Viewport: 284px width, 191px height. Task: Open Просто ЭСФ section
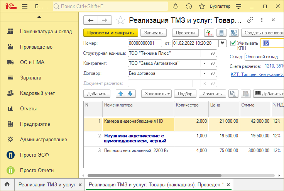click(x=40, y=155)
